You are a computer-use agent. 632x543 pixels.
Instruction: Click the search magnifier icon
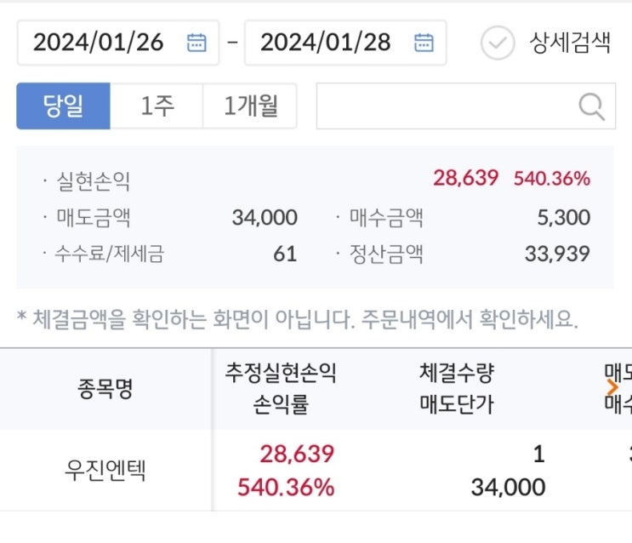(591, 106)
